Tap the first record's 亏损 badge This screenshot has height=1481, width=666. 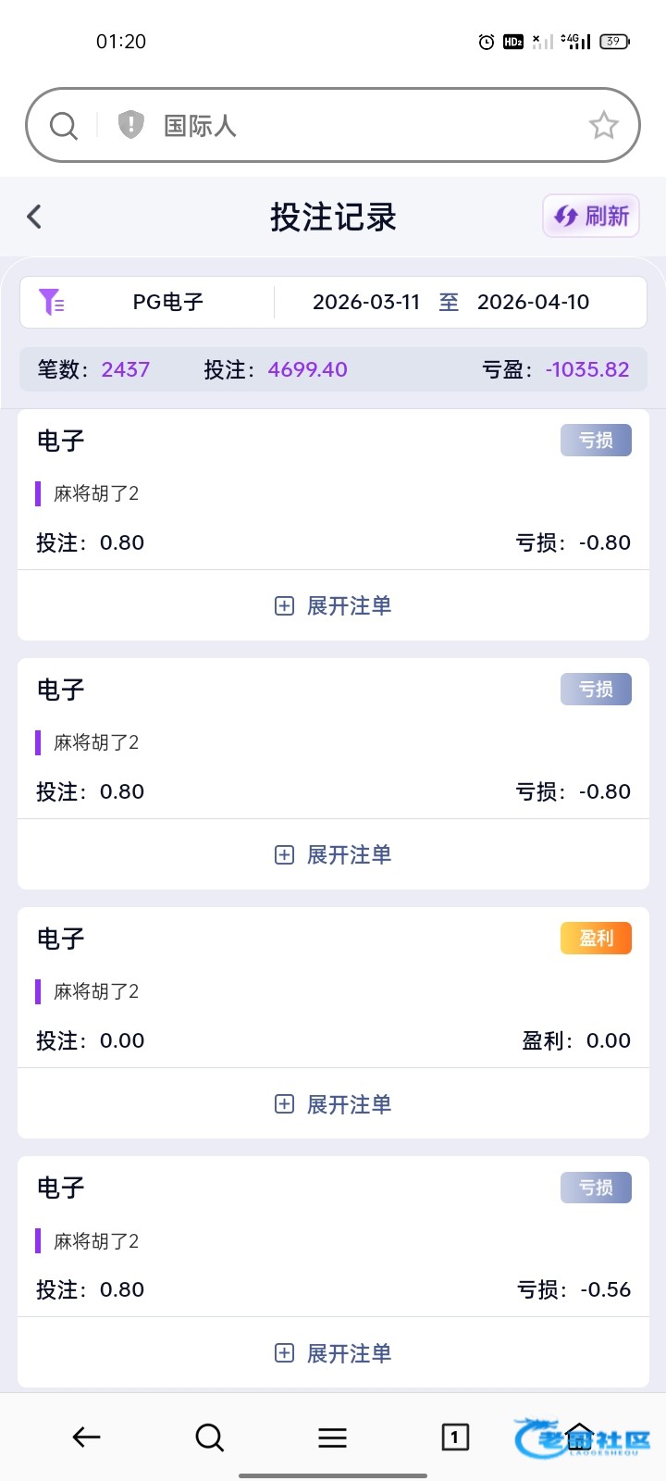click(x=596, y=441)
